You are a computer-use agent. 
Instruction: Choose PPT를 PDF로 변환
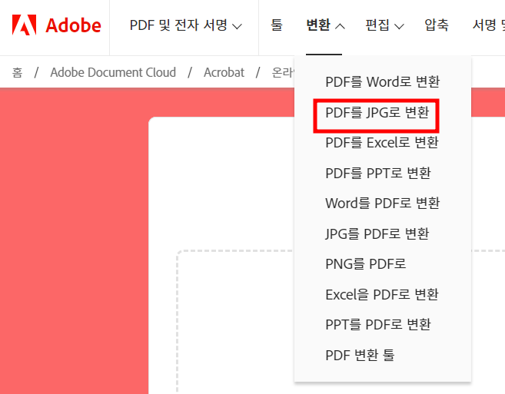(378, 325)
